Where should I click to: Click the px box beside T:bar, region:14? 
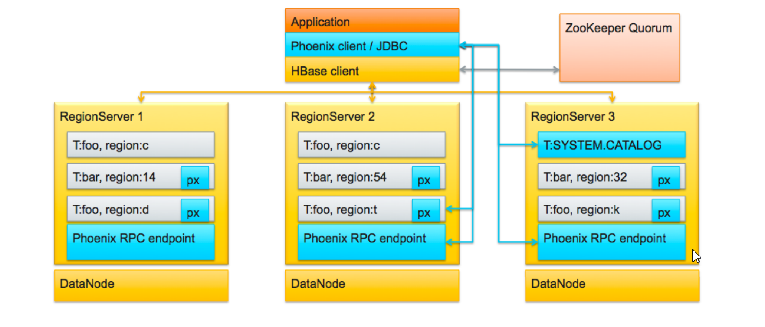pos(195,178)
